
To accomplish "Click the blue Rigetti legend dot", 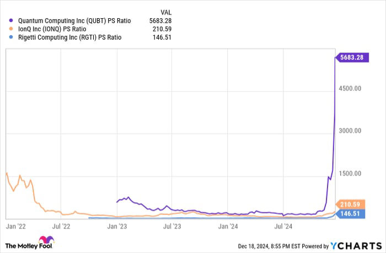I will pos(12,37).
